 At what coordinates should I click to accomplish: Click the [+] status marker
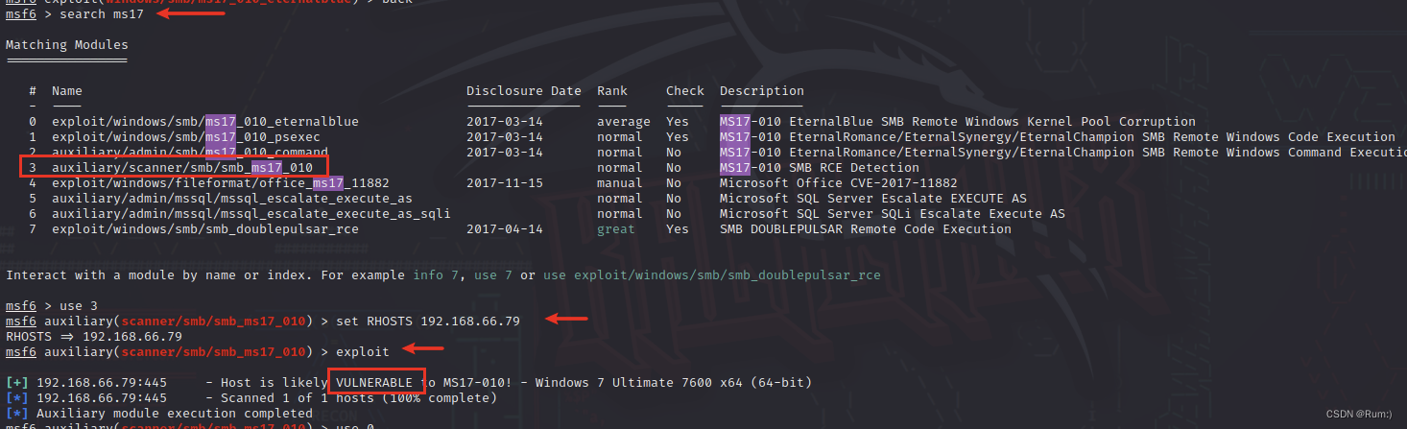tap(17, 383)
